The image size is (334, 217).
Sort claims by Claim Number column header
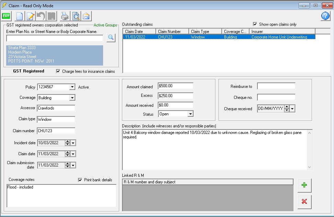click(x=172, y=32)
